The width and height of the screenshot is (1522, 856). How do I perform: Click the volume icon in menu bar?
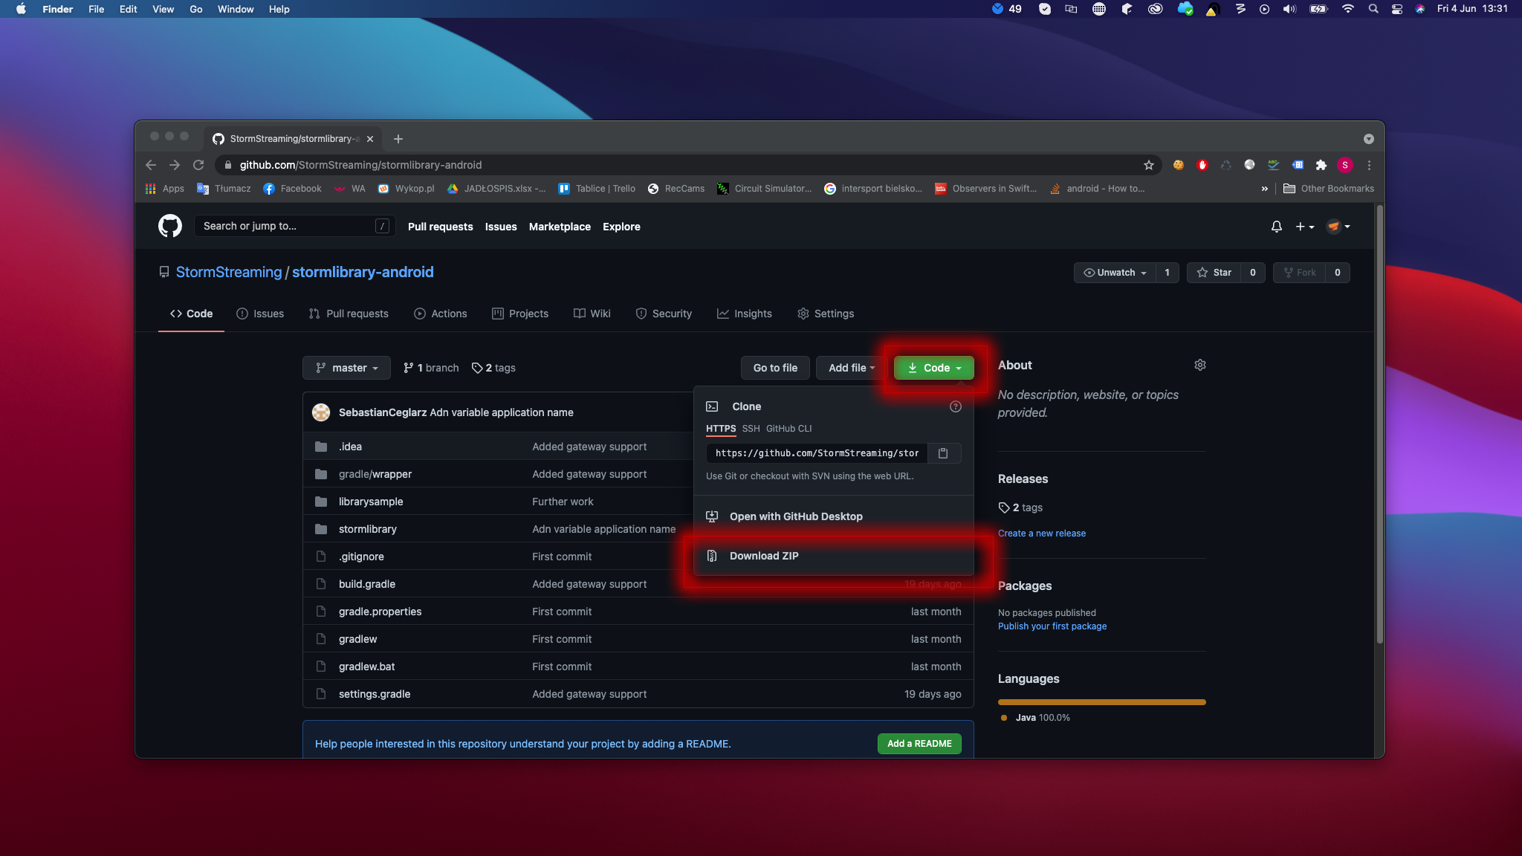(x=1289, y=9)
